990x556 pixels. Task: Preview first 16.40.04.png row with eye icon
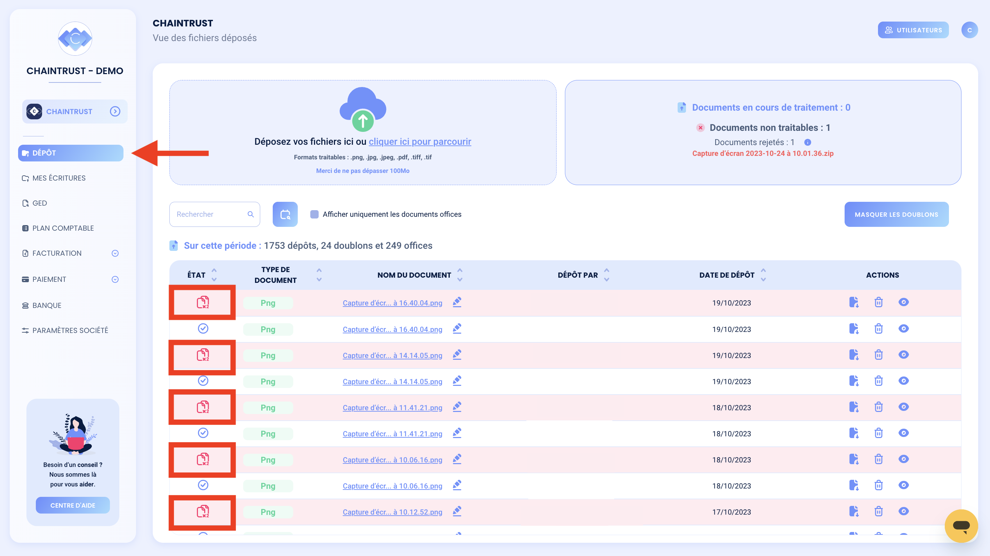[903, 302]
